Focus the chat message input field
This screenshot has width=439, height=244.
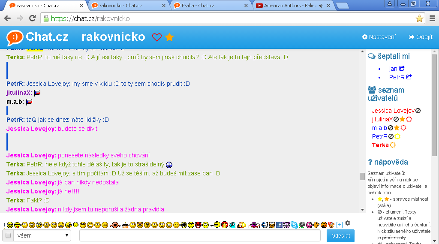(200, 235)
